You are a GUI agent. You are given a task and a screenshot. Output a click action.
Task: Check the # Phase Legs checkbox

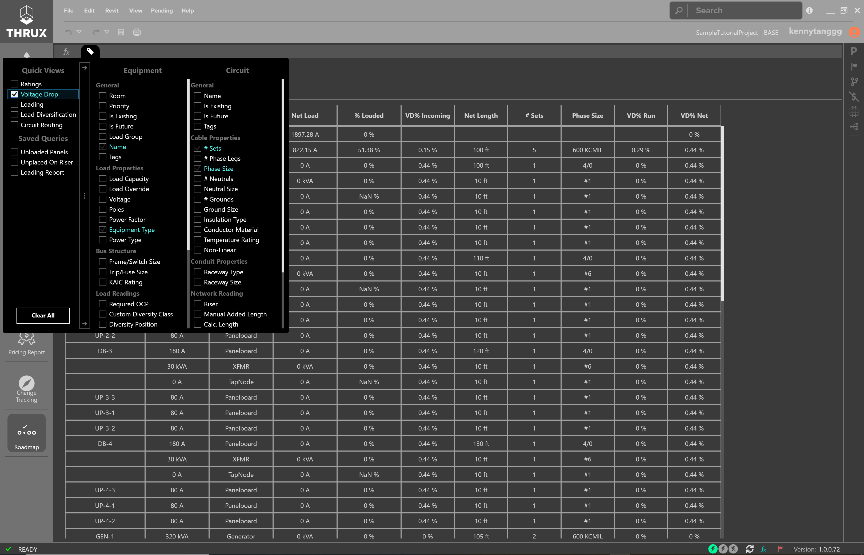[x=198, y=158]
